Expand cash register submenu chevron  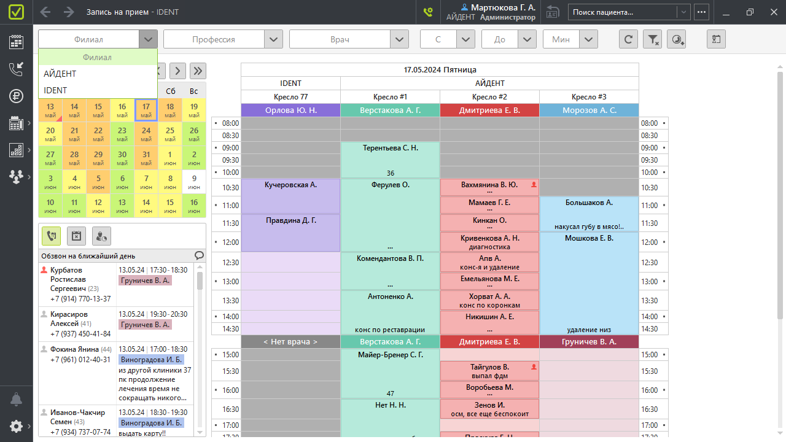click(29, 123)
